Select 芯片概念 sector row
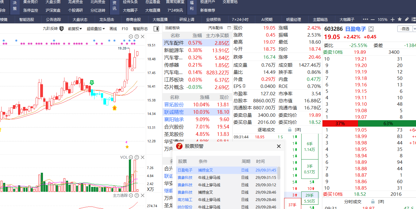Viewport: 416px width, 209px height. click(x=197, y=87)
